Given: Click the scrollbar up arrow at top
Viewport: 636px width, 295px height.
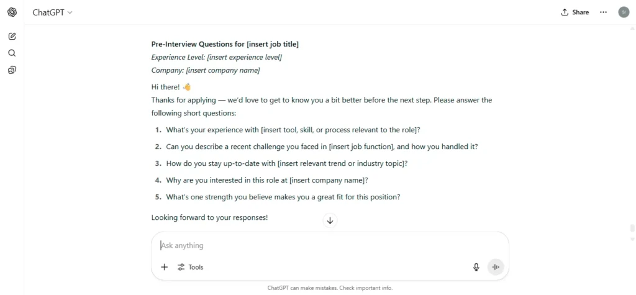Looking at the screenshot, I should pyautogui.click(x=632, y=29).
